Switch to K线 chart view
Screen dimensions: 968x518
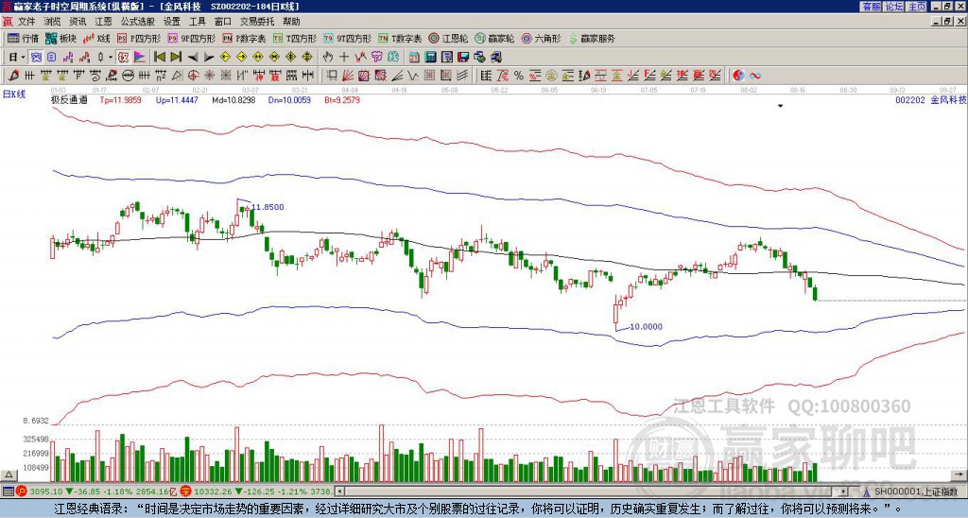95,38
